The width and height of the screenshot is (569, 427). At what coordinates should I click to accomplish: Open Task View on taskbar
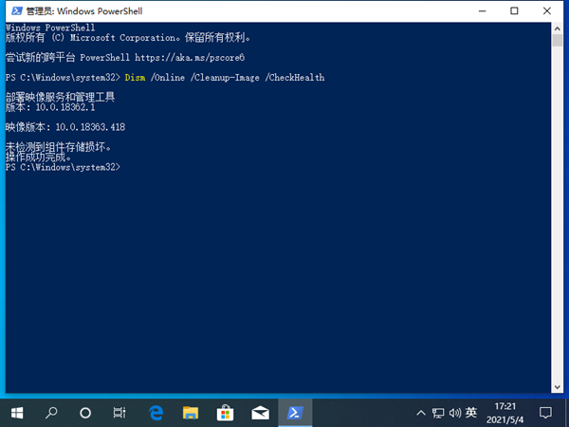[119, 413]
